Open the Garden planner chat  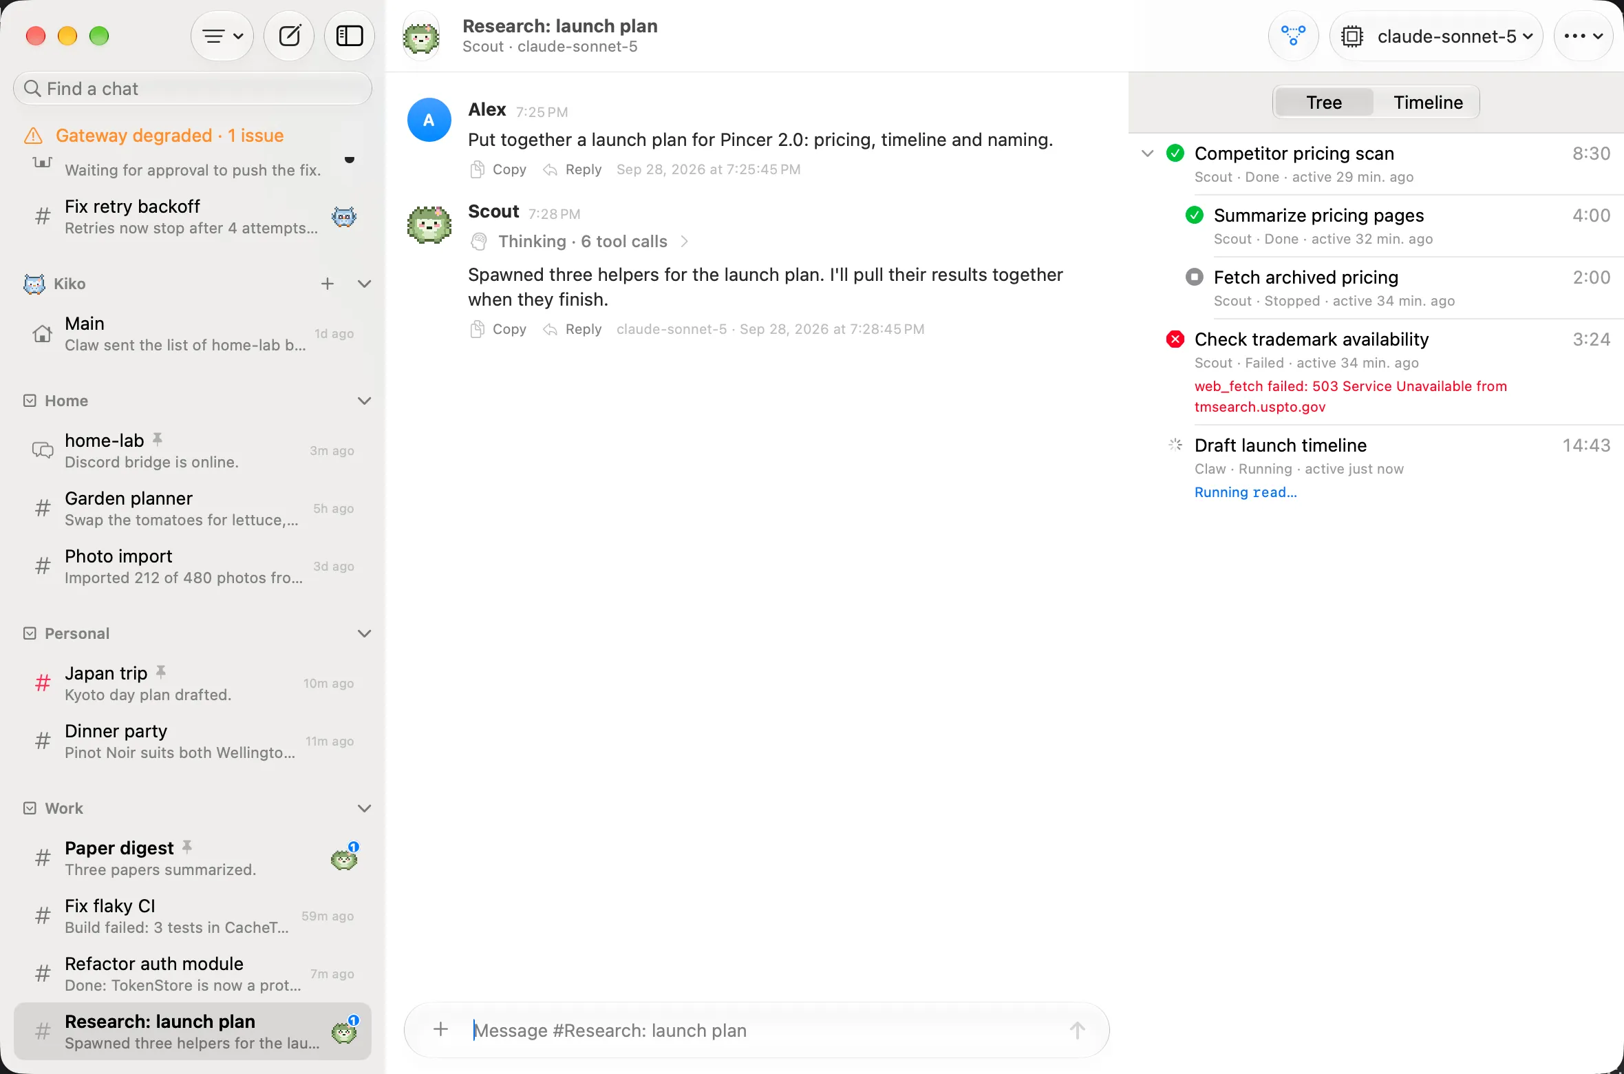pyautogui.click(x=193, y=508)
